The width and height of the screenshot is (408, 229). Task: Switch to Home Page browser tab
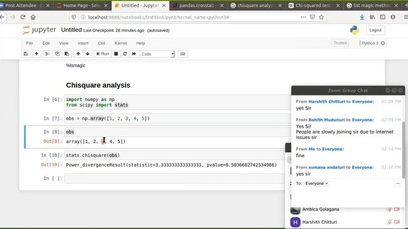click(x=82, y=6)
